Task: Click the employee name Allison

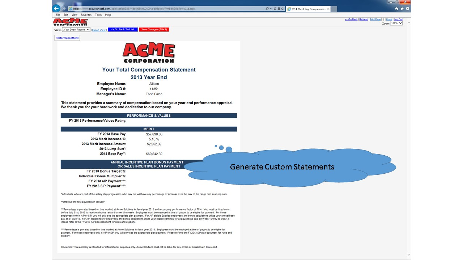Action: pos(154,84)
